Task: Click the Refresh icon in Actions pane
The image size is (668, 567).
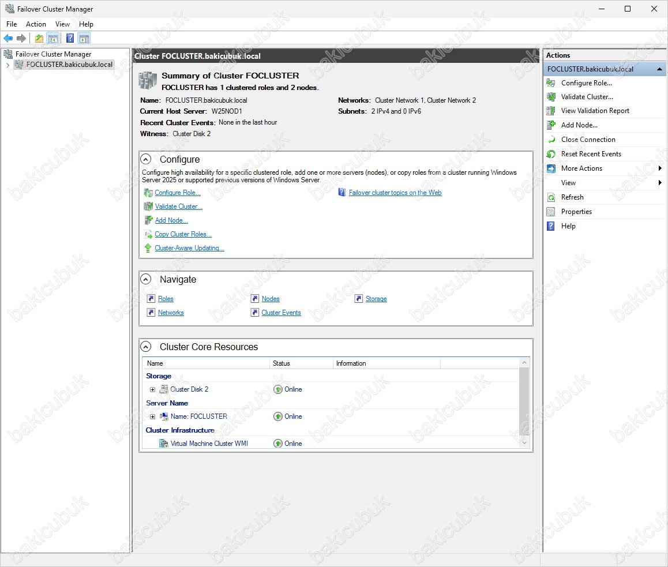Action: [551, 197]
